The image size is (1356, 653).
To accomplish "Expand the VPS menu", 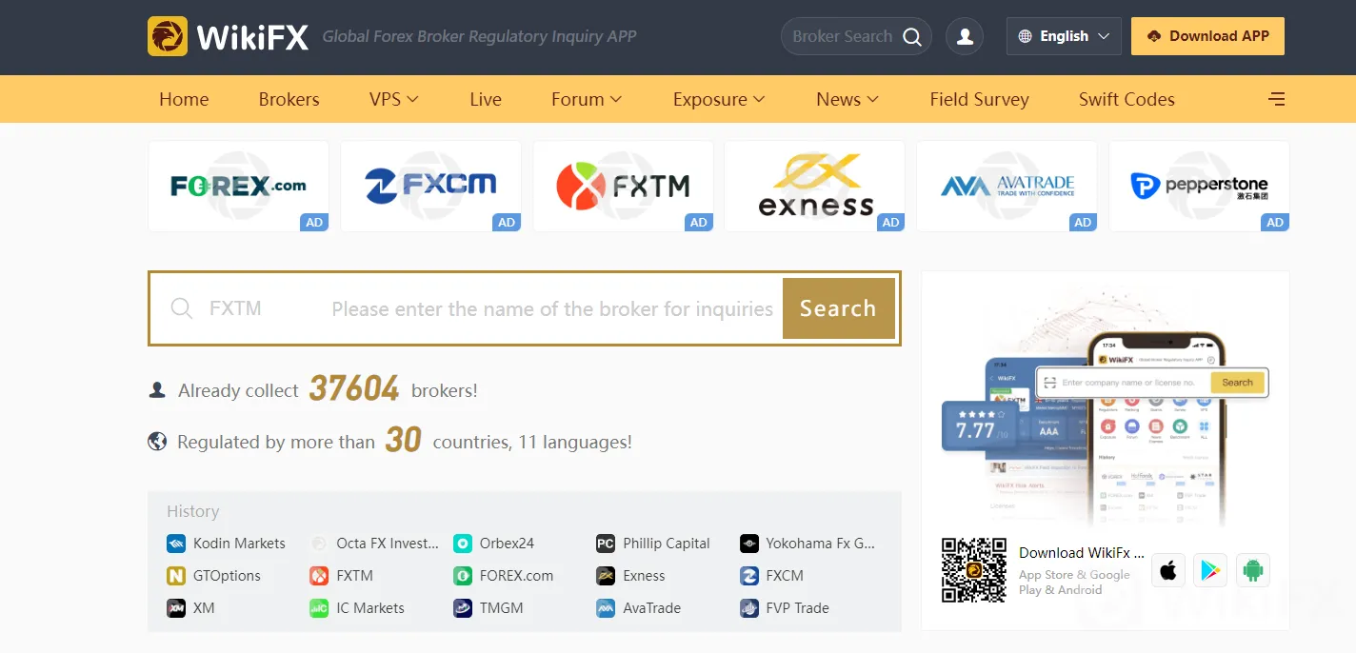I will click(x=394, y=99).
